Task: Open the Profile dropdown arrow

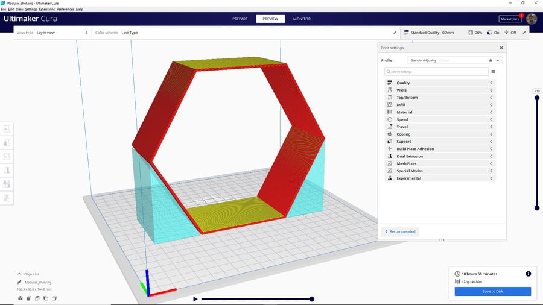Action: pos(498,60)
